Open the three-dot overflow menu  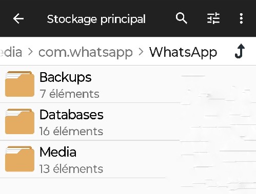click(241, 18)
